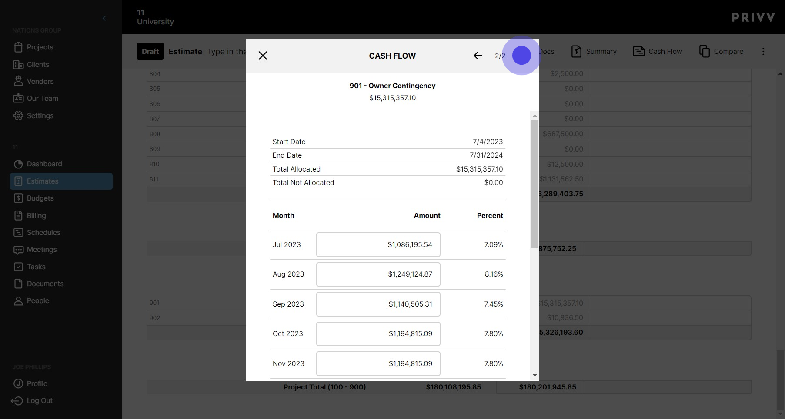Go to previous cash flow item
This screenshot has height=419, width=785.
point(478,56)
